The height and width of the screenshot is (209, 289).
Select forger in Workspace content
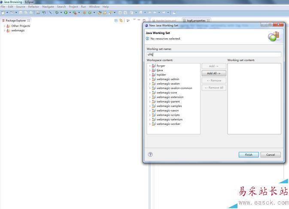(161, 66)
